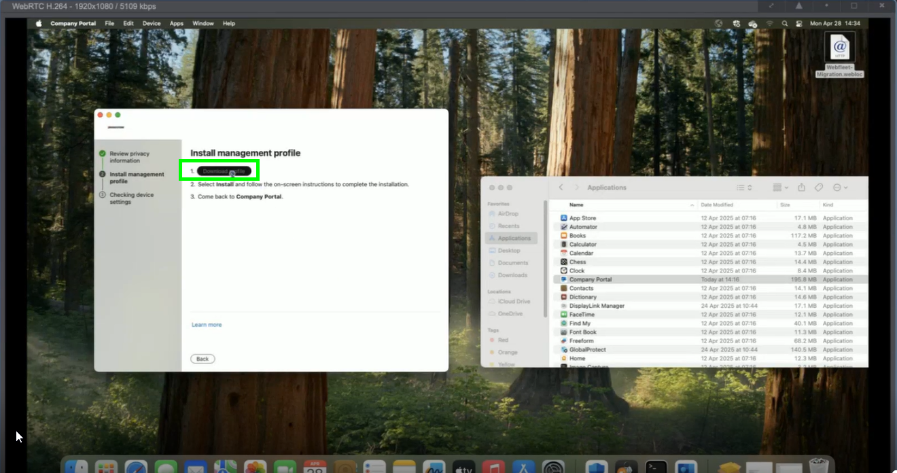The height and width of the screenshot is (473, 897).
Task: Open Spotlight search from menu bar
Action: (785, 23)
